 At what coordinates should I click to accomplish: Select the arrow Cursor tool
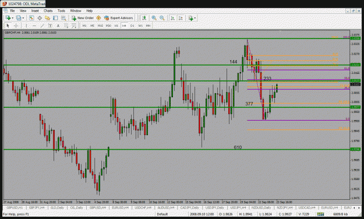click(x=8, y=26)
